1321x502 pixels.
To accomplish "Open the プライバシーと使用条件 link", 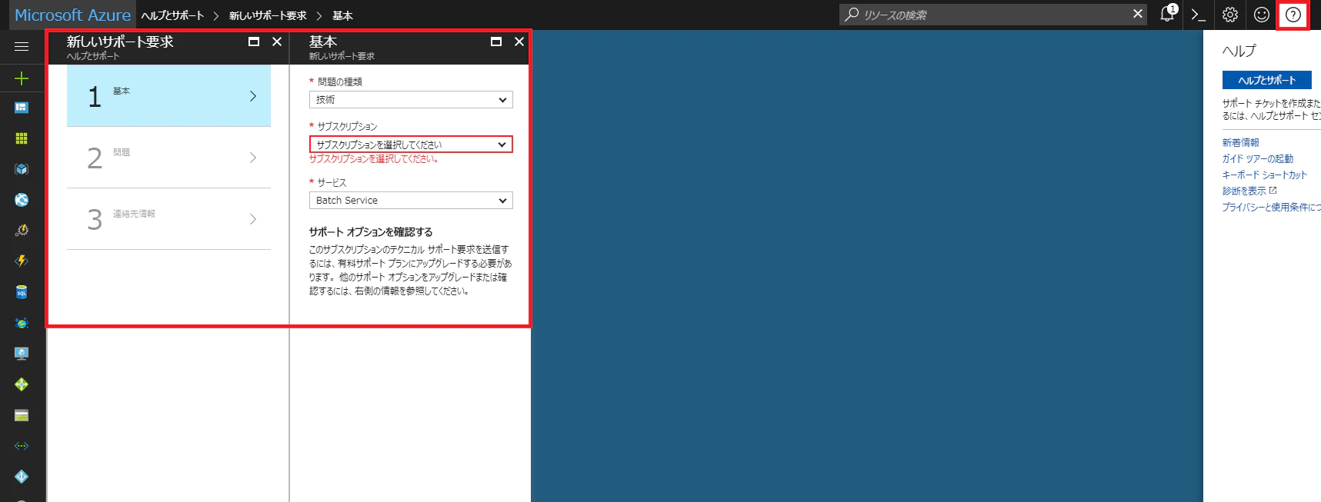I will 1271,208.
